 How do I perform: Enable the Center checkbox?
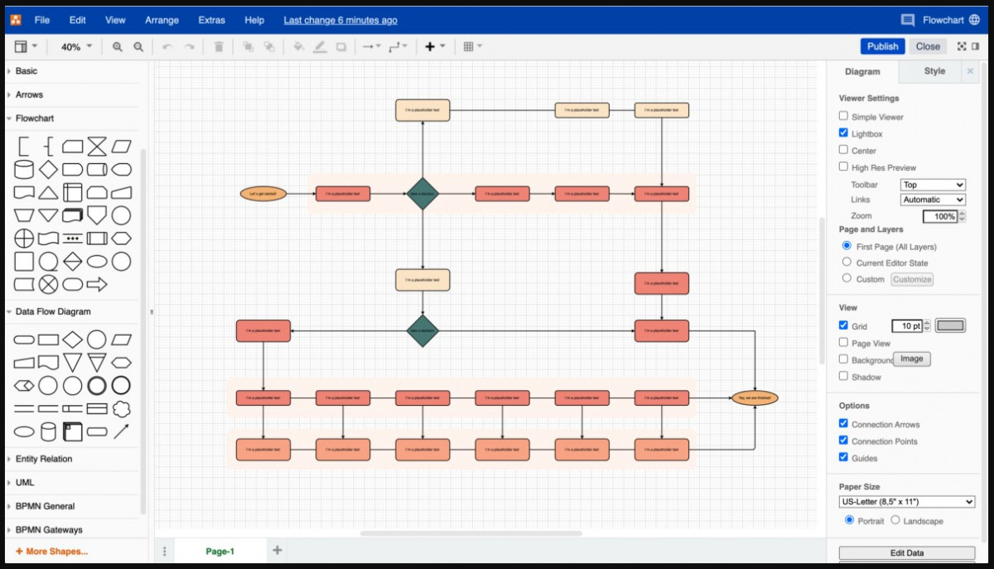click(843, 150)
